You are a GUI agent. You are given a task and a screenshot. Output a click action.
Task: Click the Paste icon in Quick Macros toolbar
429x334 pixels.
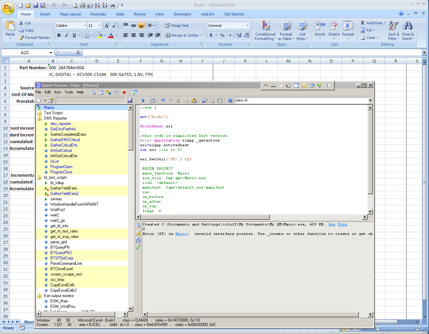coord(194,100)
